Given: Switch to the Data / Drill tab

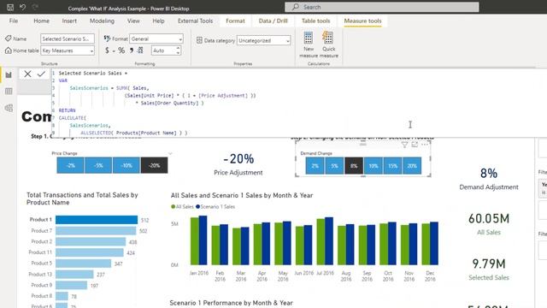Looking at the screenshot, I should pyautogui.click(x=273, y=21).
